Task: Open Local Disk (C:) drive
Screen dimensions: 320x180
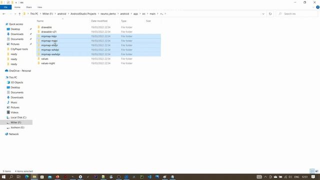Action: 18,117
